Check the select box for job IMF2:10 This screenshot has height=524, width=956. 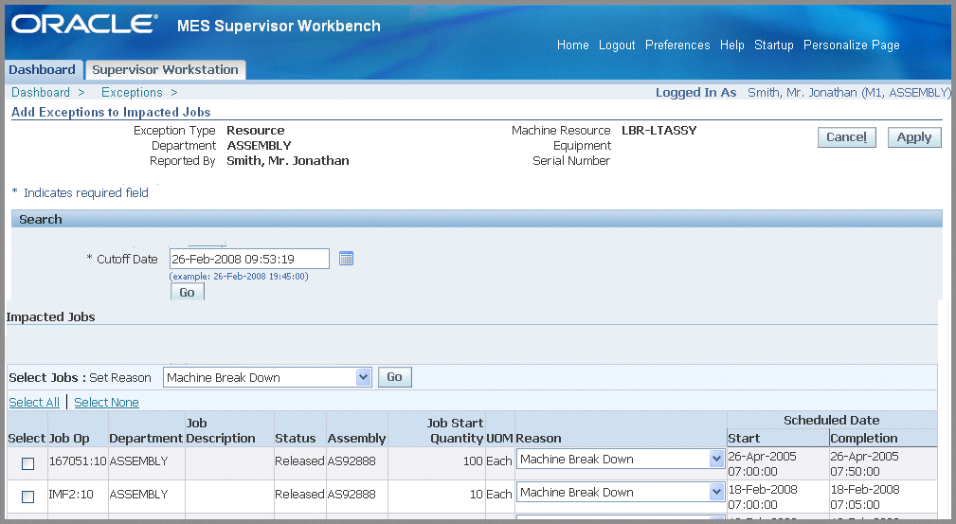click(27, 497)
